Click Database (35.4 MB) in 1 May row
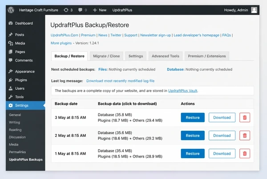The image size is (267, 179). [115, 151]
